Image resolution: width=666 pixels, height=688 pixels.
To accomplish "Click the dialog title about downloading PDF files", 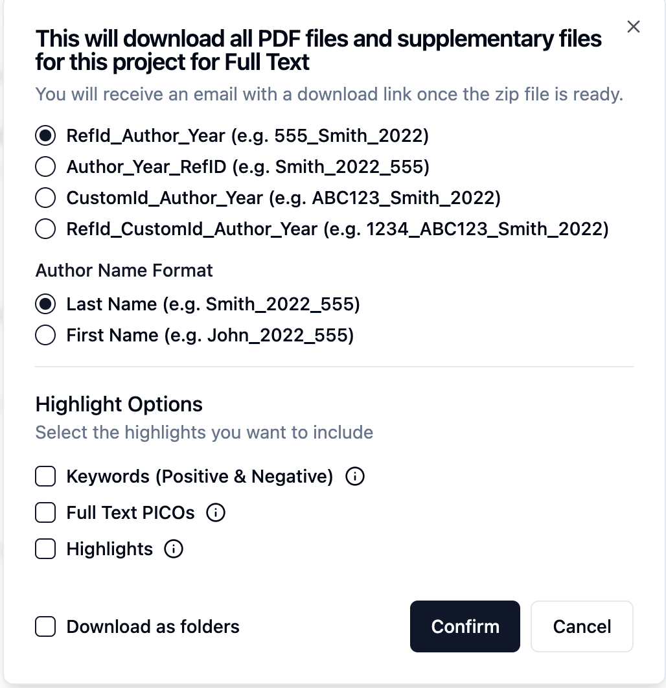I will [319, 50].
